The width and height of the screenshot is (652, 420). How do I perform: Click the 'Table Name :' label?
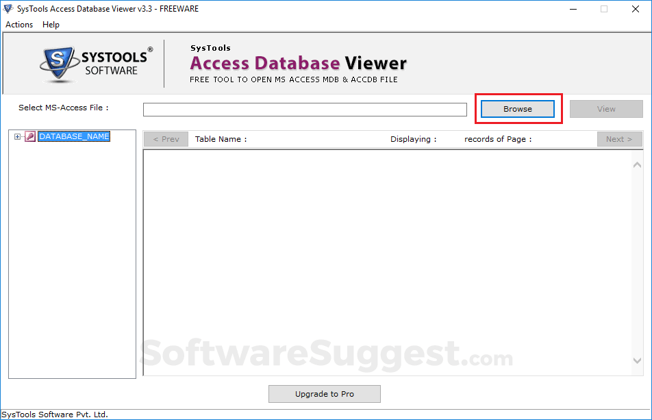[x=221, y=139]
